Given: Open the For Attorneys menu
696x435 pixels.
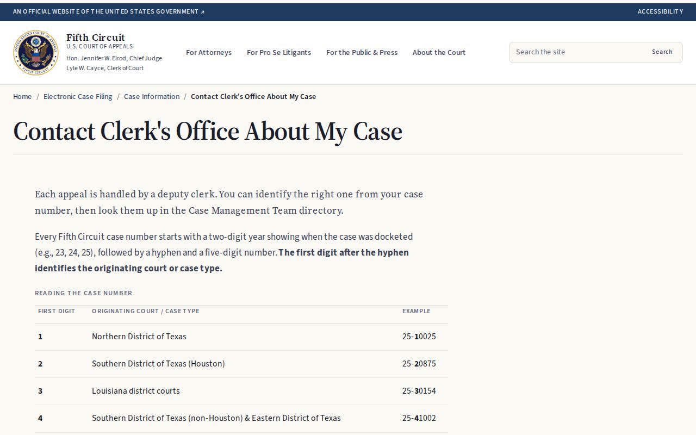Looking at the screenshot, I should (x=209, y=53).
